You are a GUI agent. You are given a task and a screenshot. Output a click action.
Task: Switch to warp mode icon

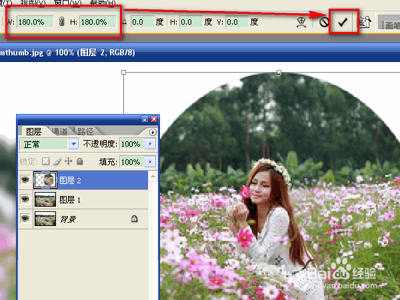click(x=301, y=22)
